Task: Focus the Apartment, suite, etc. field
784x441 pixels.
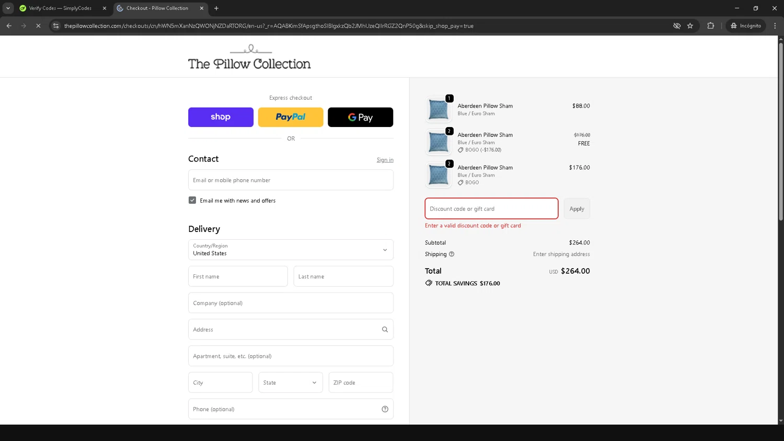Action: coord(291,356)
